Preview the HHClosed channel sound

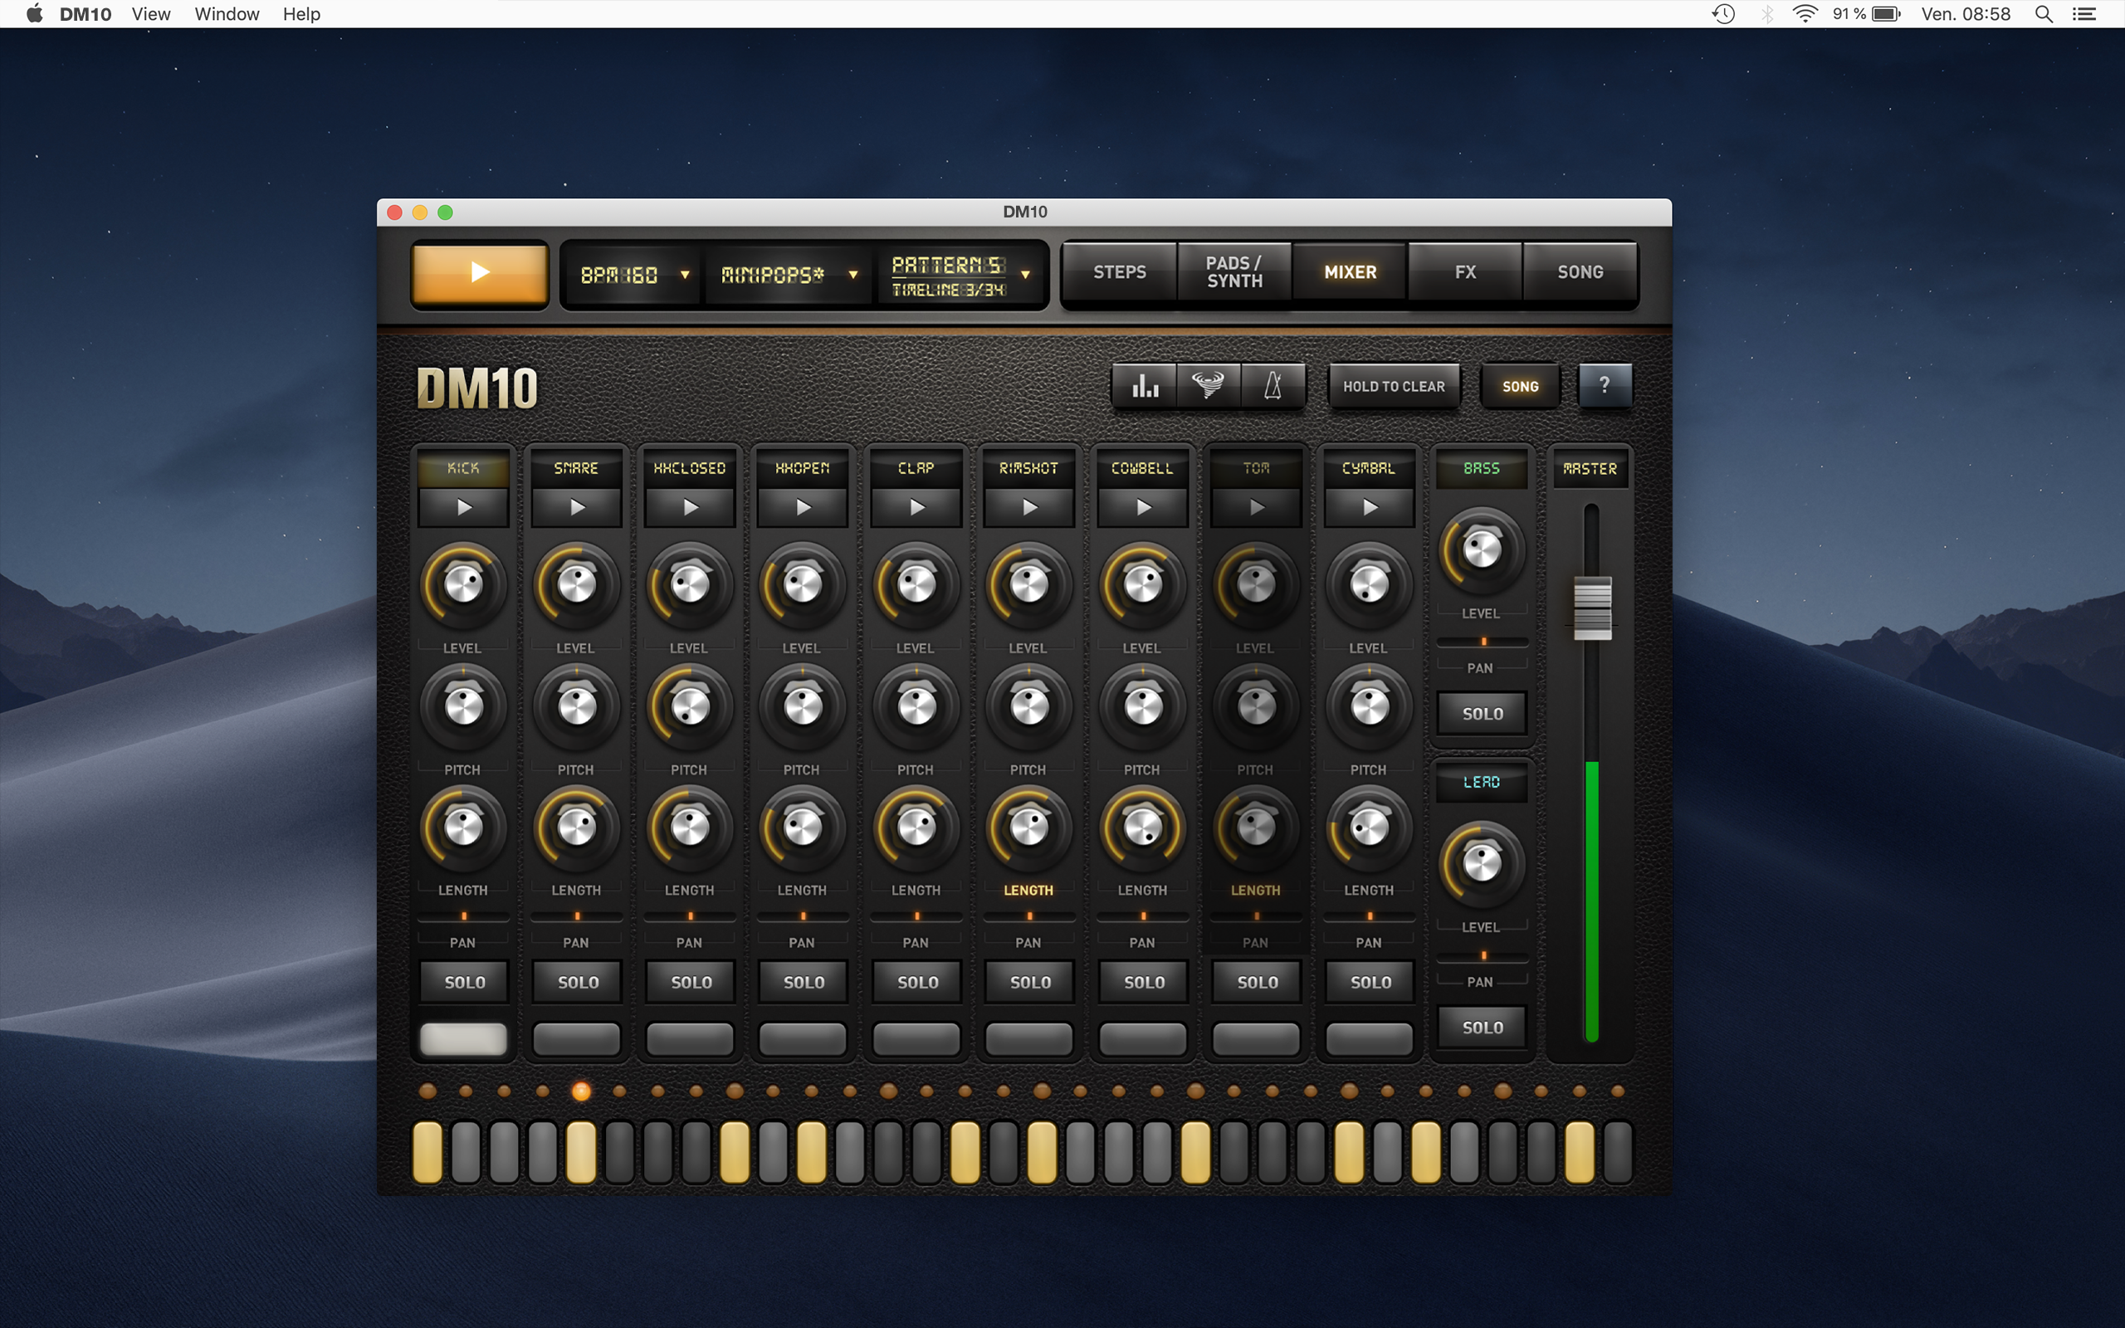point(689,508)
